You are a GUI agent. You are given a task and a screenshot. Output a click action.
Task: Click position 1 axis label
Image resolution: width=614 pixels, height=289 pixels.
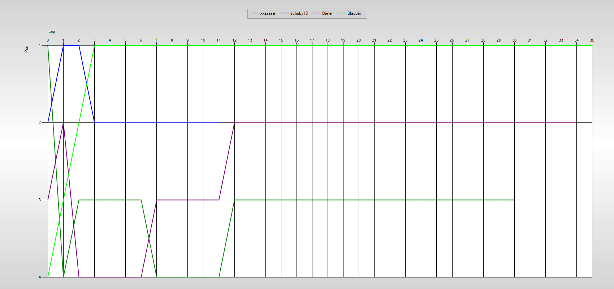(x=40, y=46)
